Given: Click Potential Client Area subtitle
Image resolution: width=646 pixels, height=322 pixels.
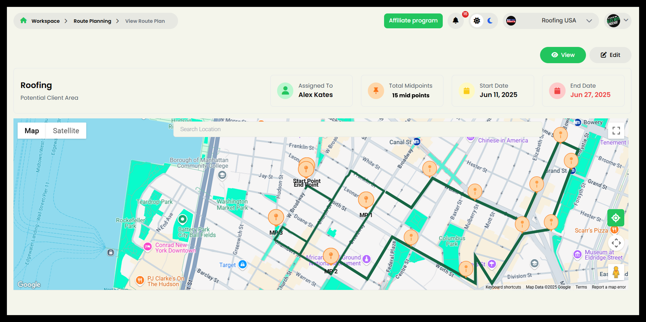Looking at the screenshot, I should click(x=49, y=98).
